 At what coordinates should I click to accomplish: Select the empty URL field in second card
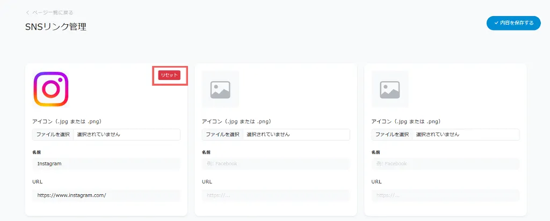click(x=276, y=195)
